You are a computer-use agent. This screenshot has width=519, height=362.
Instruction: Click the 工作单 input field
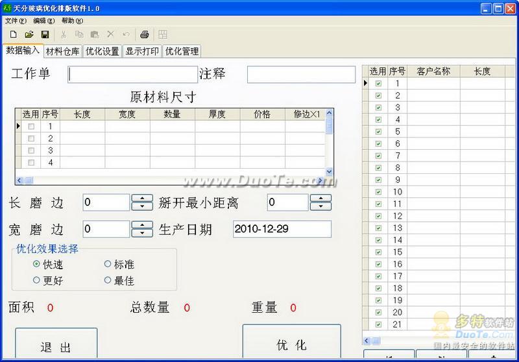click(132, 75)
